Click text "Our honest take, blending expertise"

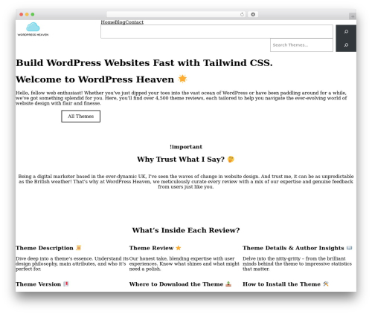point(185,264)
